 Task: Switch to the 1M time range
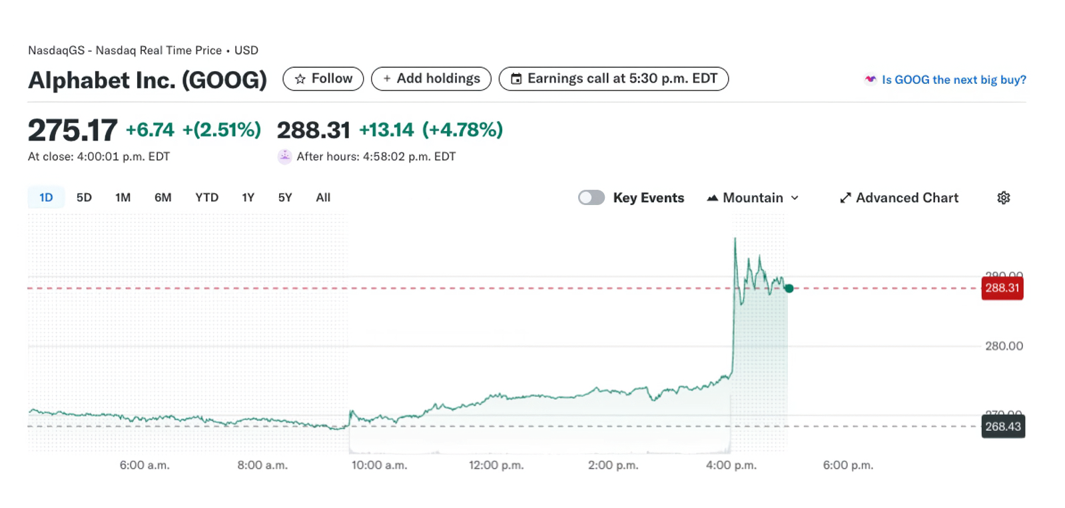pyautogui.click(x=123, y=197)
